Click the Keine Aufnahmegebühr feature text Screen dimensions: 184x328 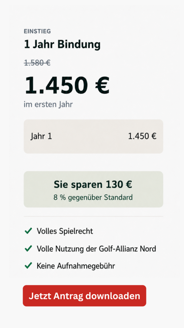76,266
